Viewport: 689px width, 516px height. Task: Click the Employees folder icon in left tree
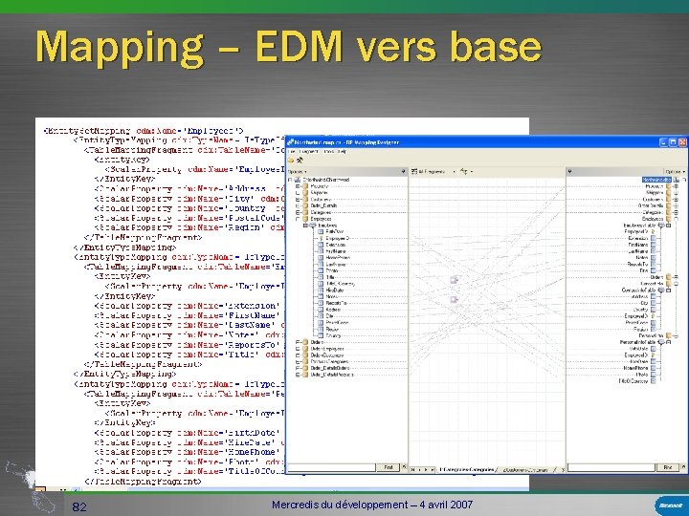pyautogui.click(x=305, y=219)
